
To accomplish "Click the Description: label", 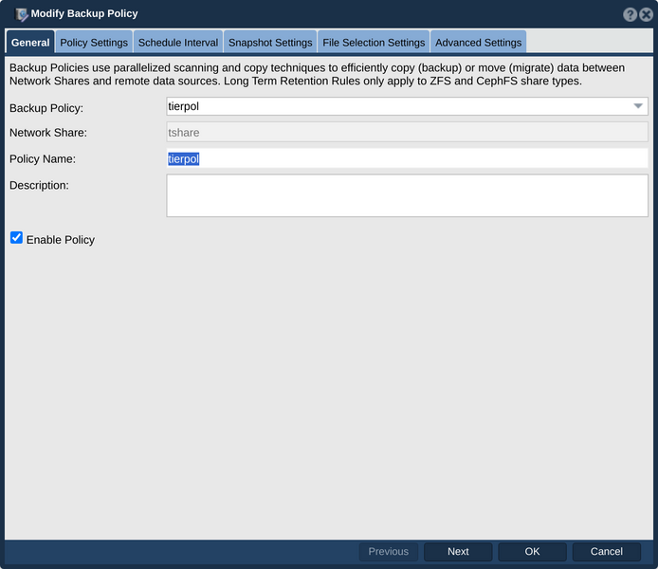I will [x=39, y=186].
